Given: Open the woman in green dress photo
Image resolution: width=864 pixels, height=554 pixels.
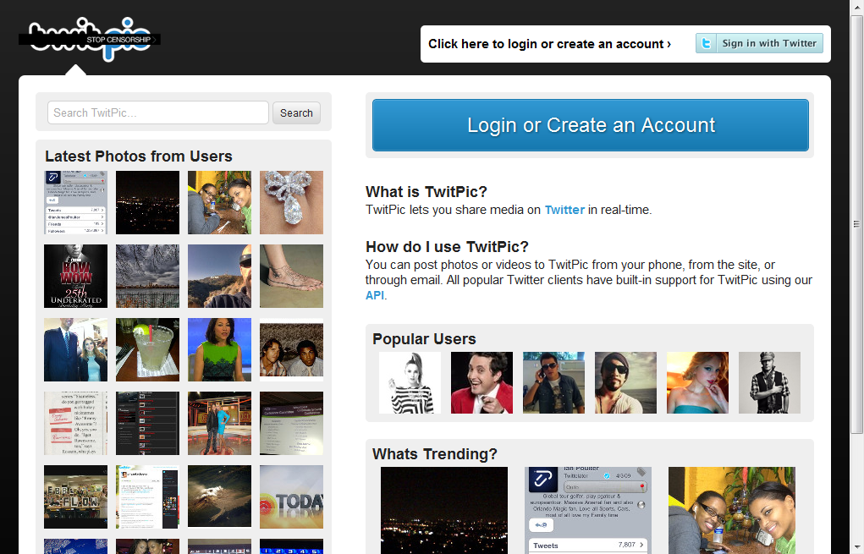Looking at the screenshot, I should pos(219,349).
